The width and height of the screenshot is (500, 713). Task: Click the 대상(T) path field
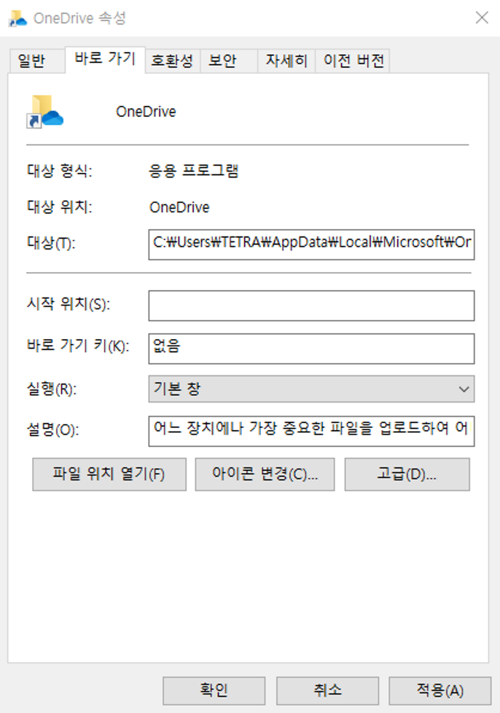311,245
